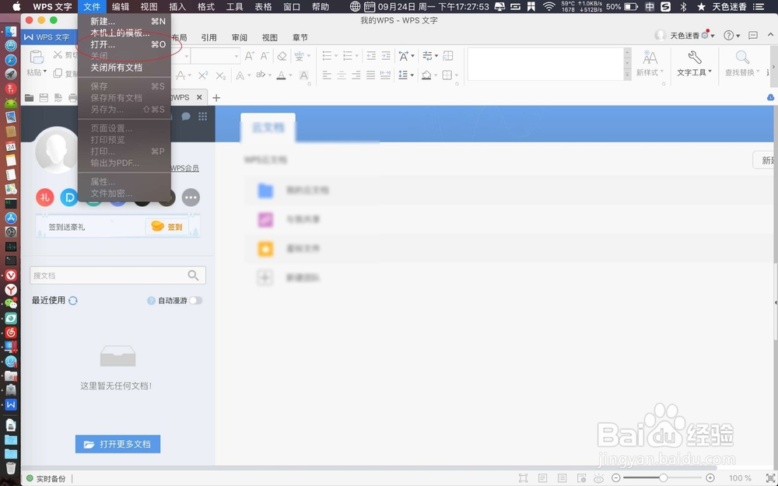
Task: Apply a bulleted list from the toolbar
Action: click(326, 55)
